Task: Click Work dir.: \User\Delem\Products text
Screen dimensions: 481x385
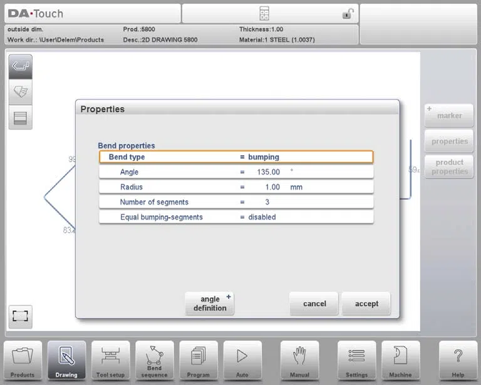Action: click(56, 40)
